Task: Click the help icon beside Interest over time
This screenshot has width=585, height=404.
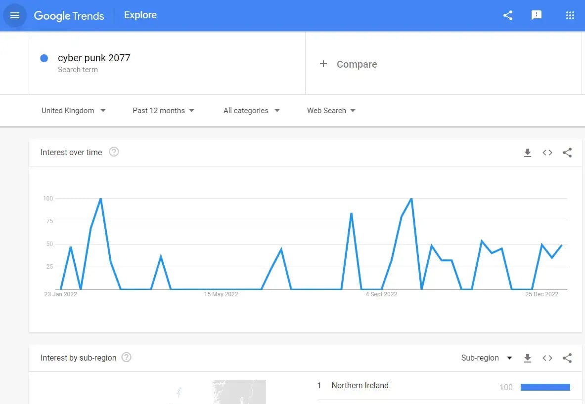Action: 114,152
